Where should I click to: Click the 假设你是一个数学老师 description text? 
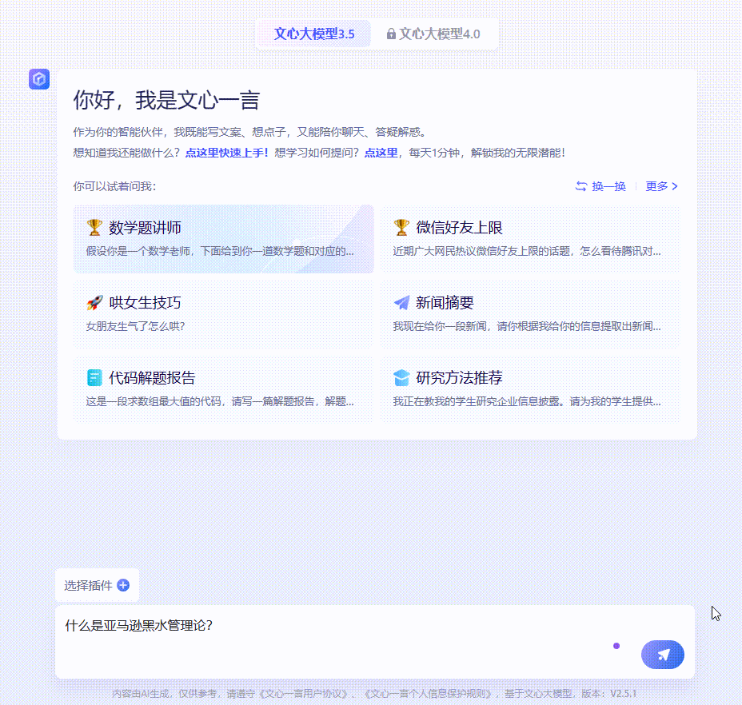(220, 251)
